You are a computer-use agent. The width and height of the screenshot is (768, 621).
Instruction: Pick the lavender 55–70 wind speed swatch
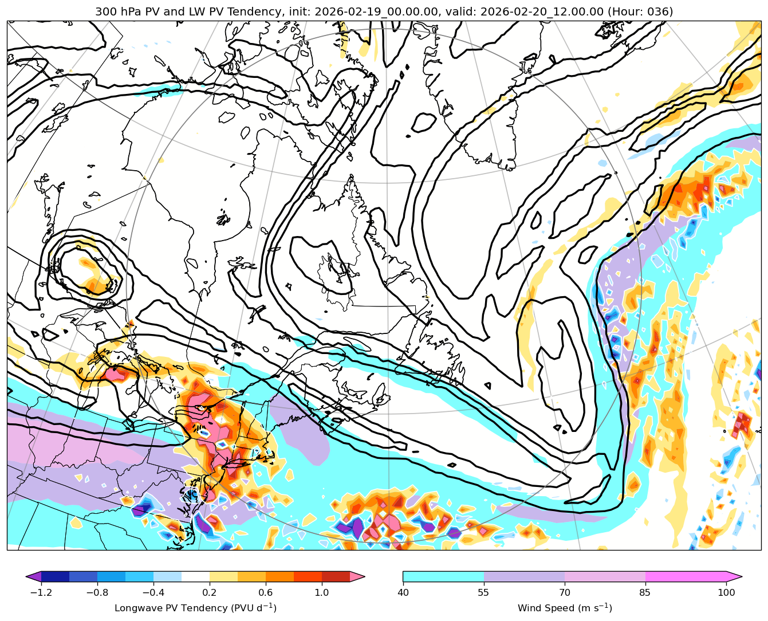(524, 576)
